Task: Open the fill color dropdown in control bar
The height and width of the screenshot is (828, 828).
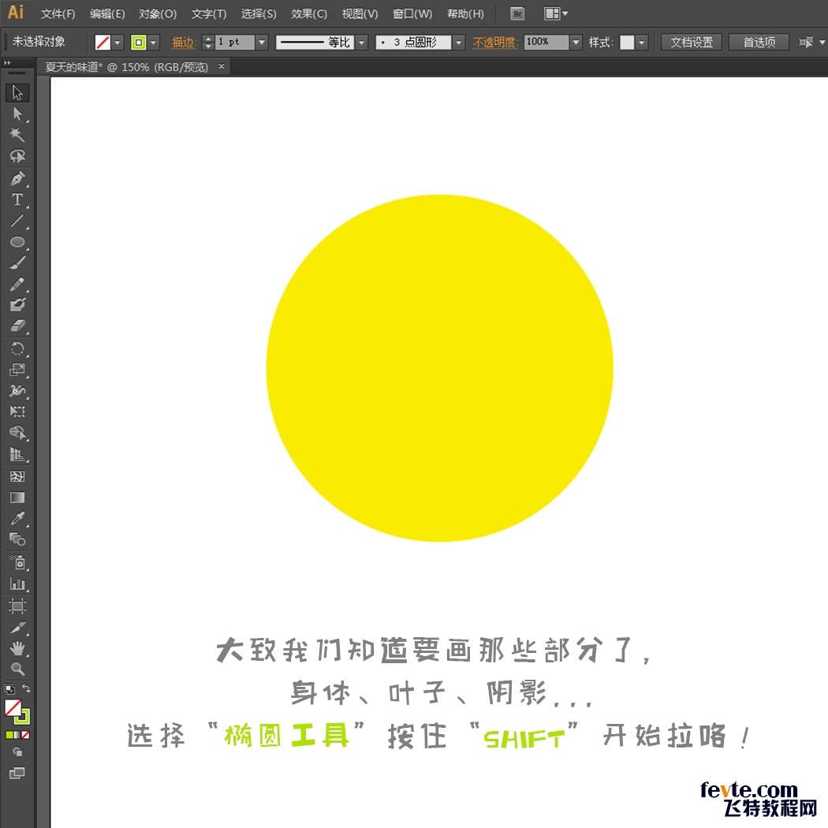Action: click(x=117, y=43)
